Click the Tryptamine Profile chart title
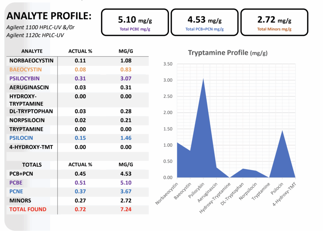 click(x=228, y=52)
